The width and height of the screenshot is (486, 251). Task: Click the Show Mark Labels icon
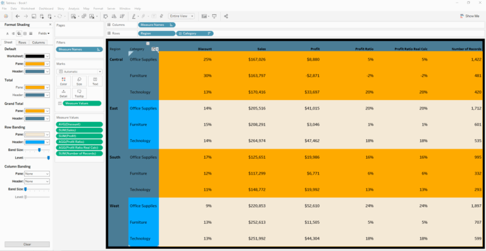[153, 16]
